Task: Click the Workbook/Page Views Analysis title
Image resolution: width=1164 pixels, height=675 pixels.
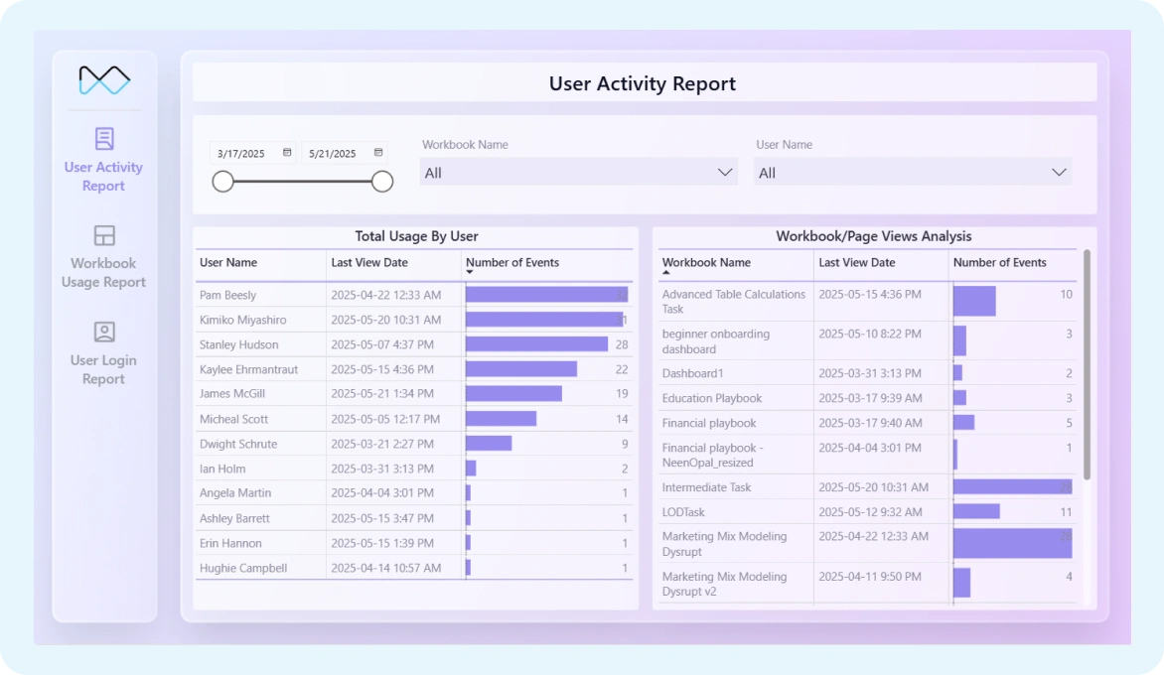Action: (874, 236)
